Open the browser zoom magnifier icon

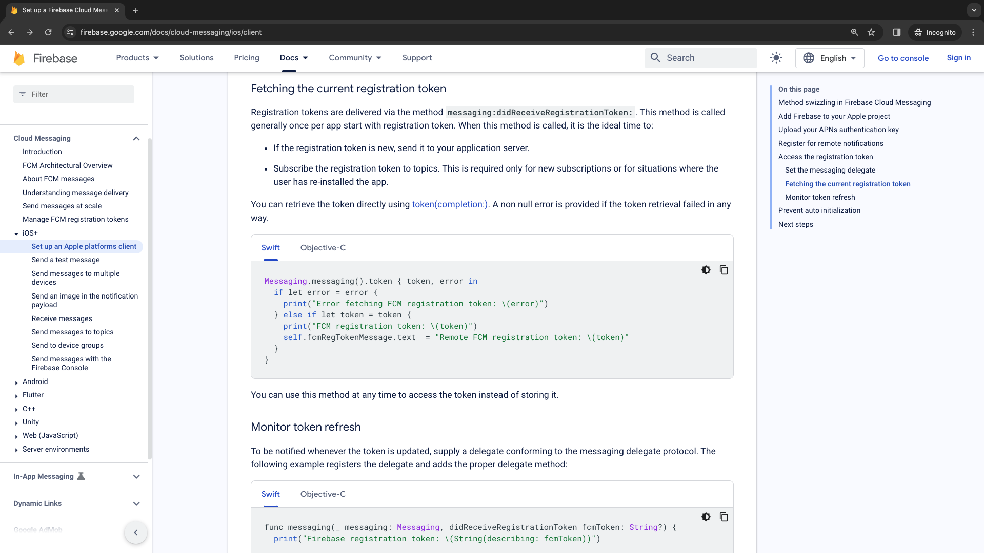854,32
